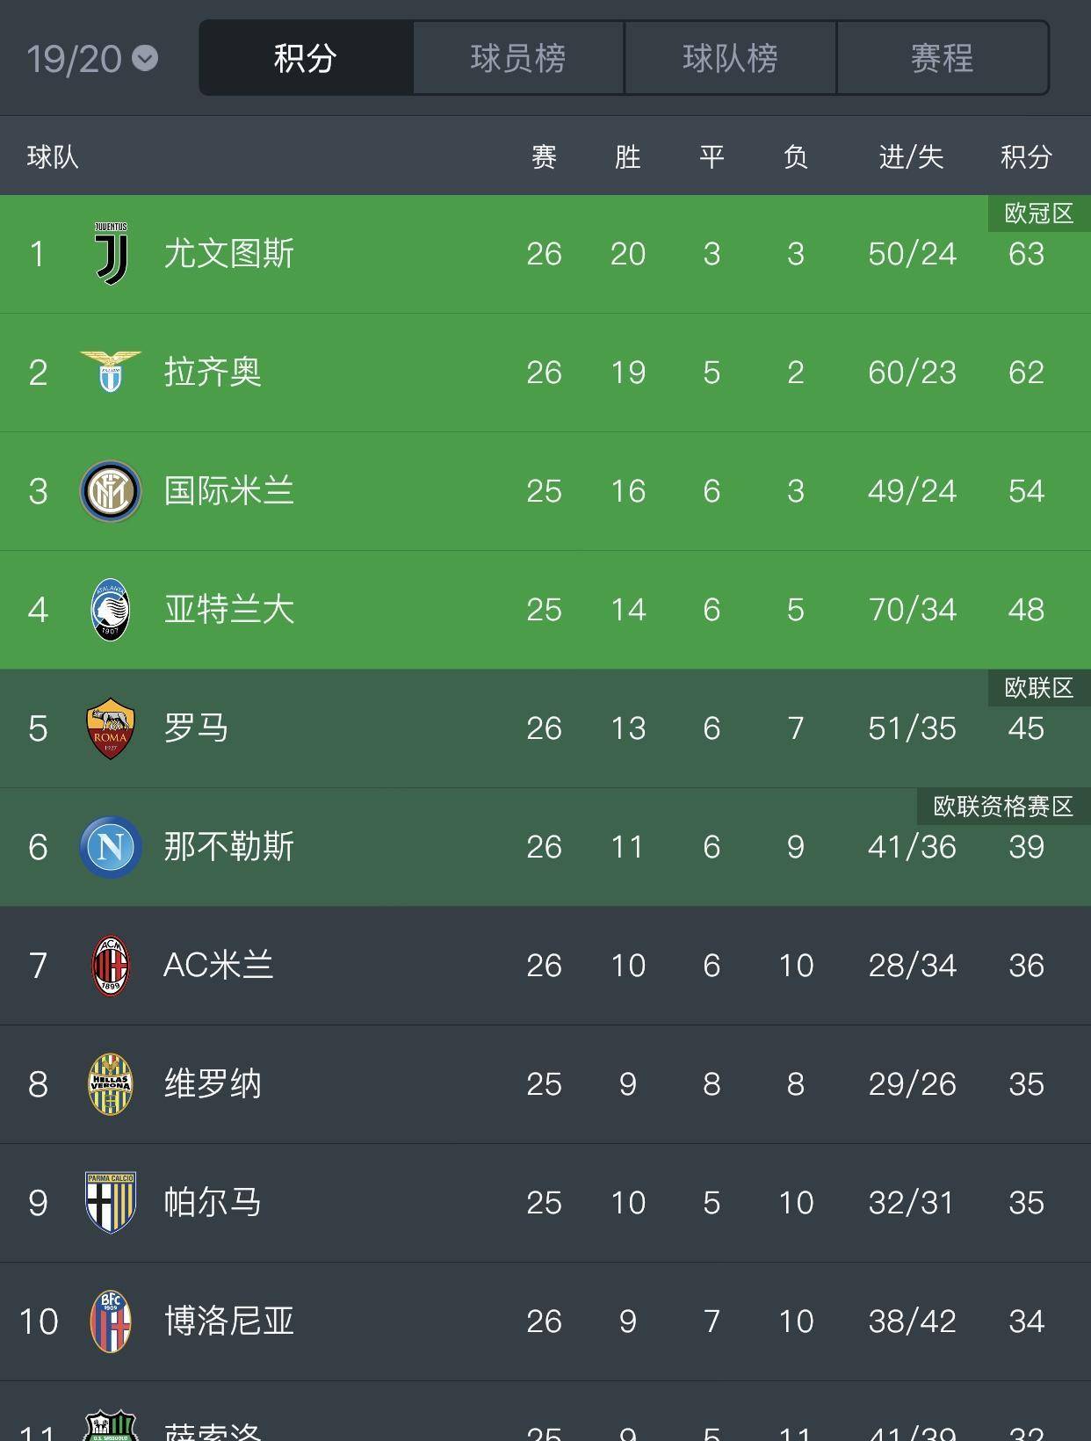Tap the Napoli N logo
The width and height of the screenshot is (1091, 1441).
point(111,847)
